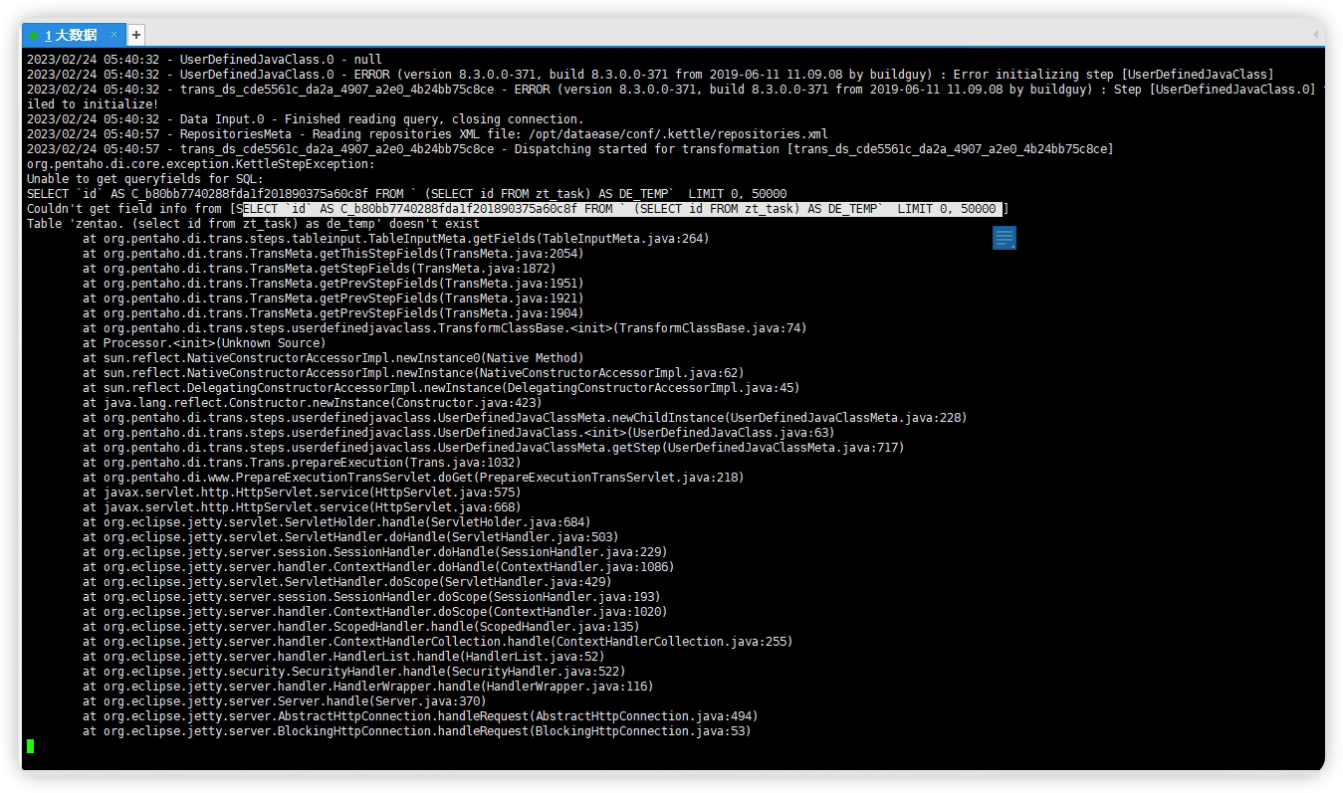Open the blue log panel icon in the terminal

click(1004, 238)
